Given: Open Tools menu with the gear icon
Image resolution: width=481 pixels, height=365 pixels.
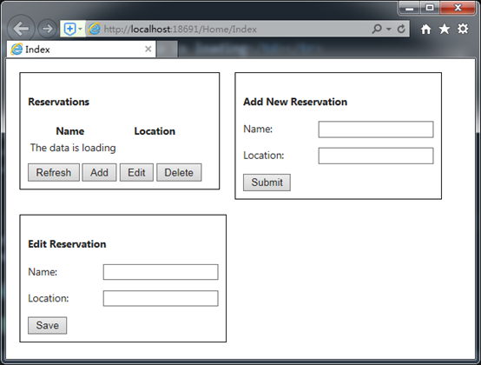Looking at the screenshot, I should coord(463,30).
